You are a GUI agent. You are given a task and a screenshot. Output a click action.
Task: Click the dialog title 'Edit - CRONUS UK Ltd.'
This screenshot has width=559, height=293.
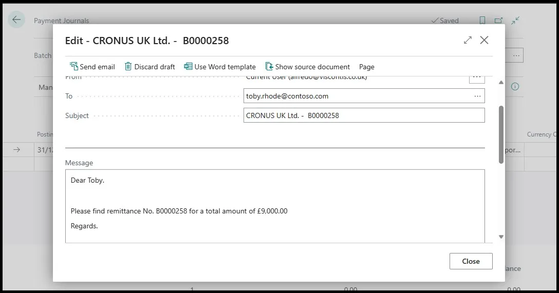[x=147, y=41]
